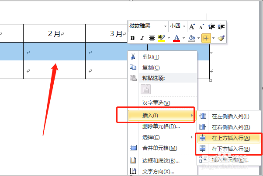Select 在左侧插入列(L)
This screenshot has height=176, width=263.
pos(229,116)
